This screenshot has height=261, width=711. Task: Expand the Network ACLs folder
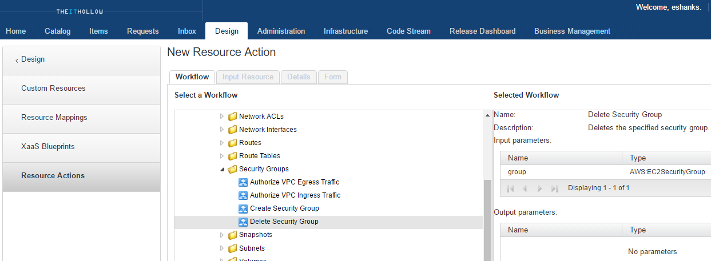pos(223,117)
